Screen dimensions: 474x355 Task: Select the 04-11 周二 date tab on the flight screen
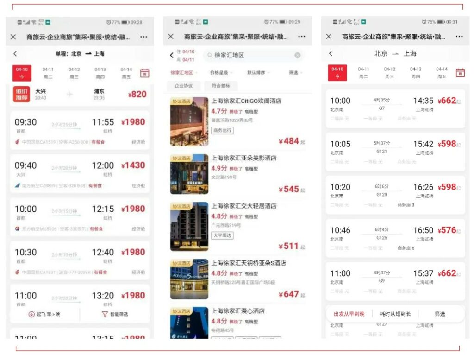click(48, 73)
